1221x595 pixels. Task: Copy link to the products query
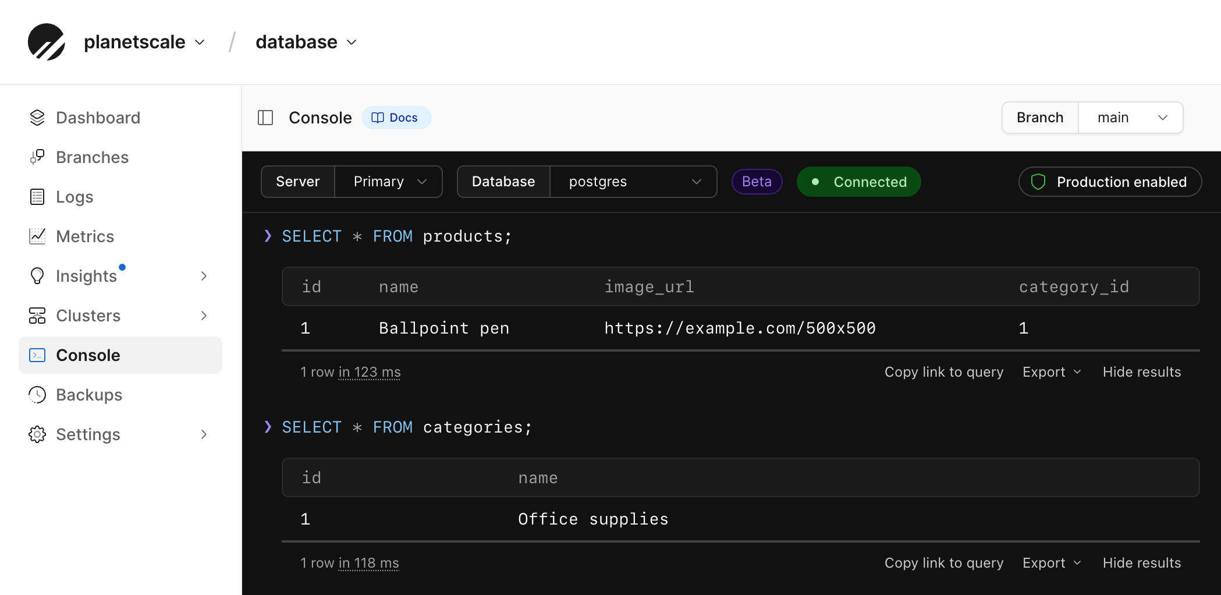[944, 372]
